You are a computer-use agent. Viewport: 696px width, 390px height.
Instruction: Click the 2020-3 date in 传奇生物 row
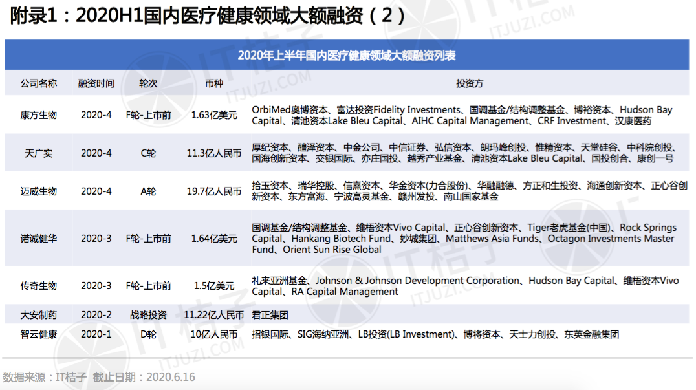point(96,286)
